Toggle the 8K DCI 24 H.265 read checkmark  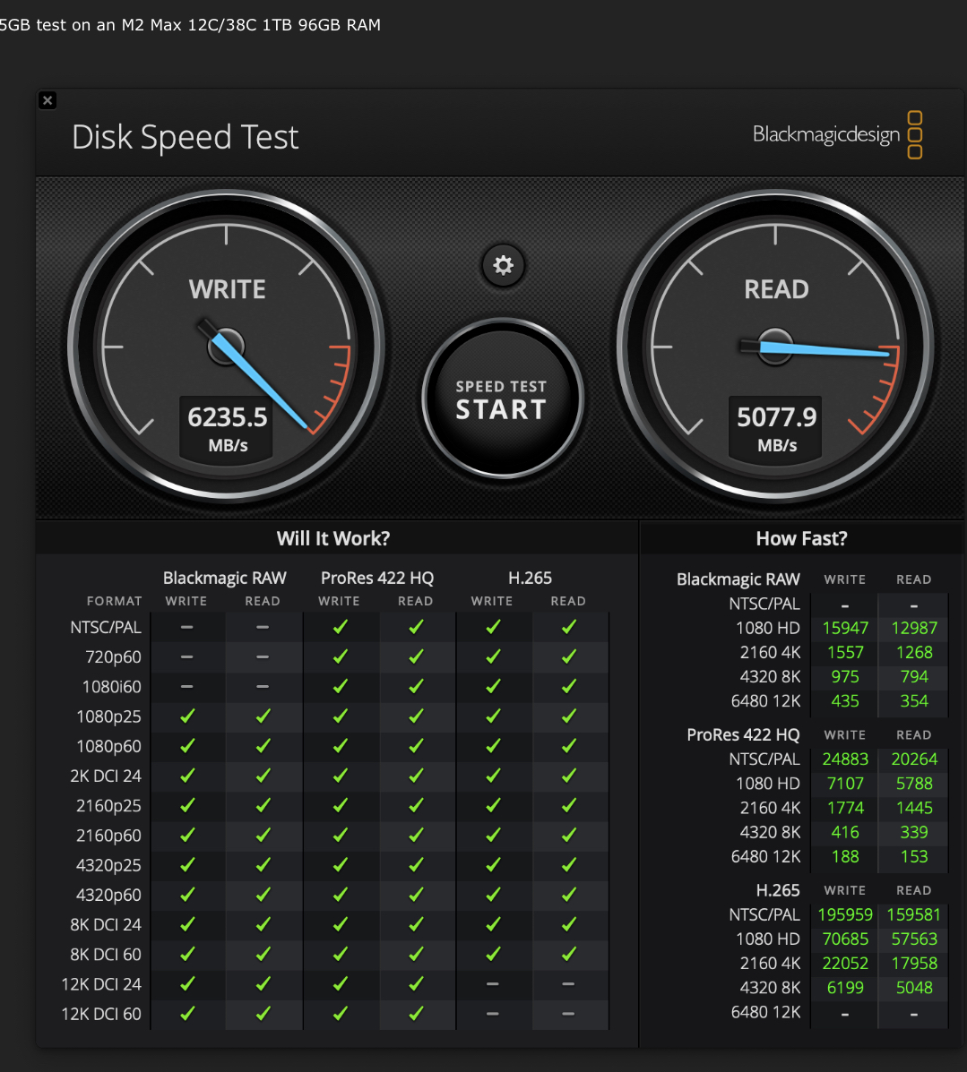570,924
